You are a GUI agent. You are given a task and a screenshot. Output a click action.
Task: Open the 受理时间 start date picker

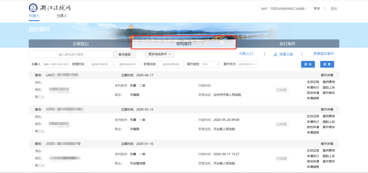pos(99,64)
